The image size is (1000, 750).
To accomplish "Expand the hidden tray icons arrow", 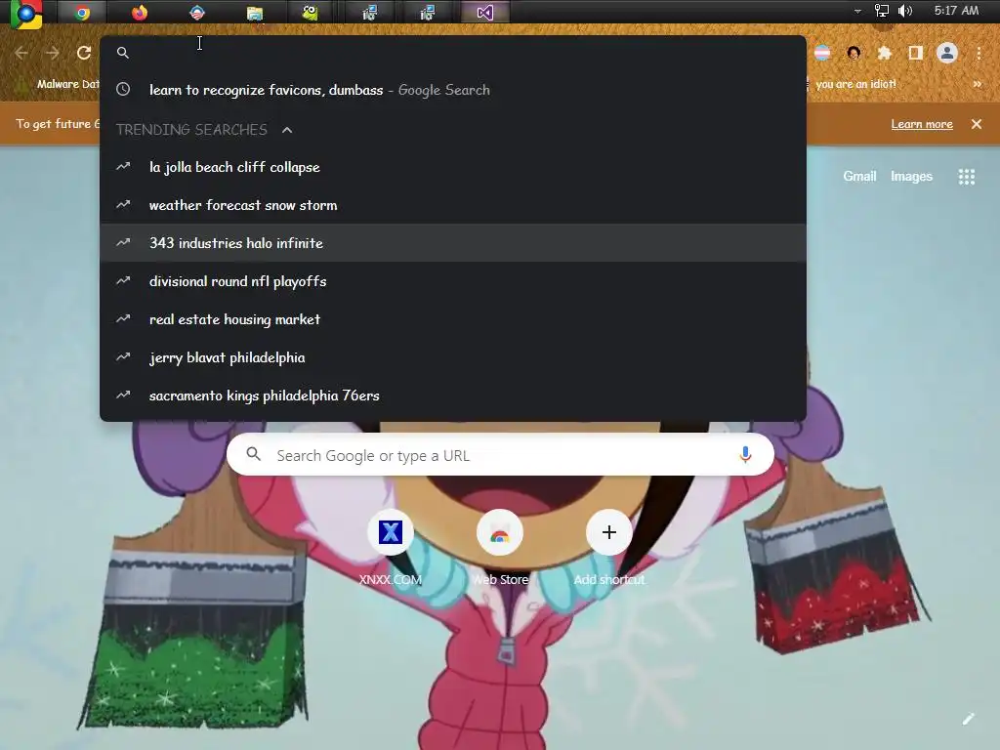I will coord(857,11).
